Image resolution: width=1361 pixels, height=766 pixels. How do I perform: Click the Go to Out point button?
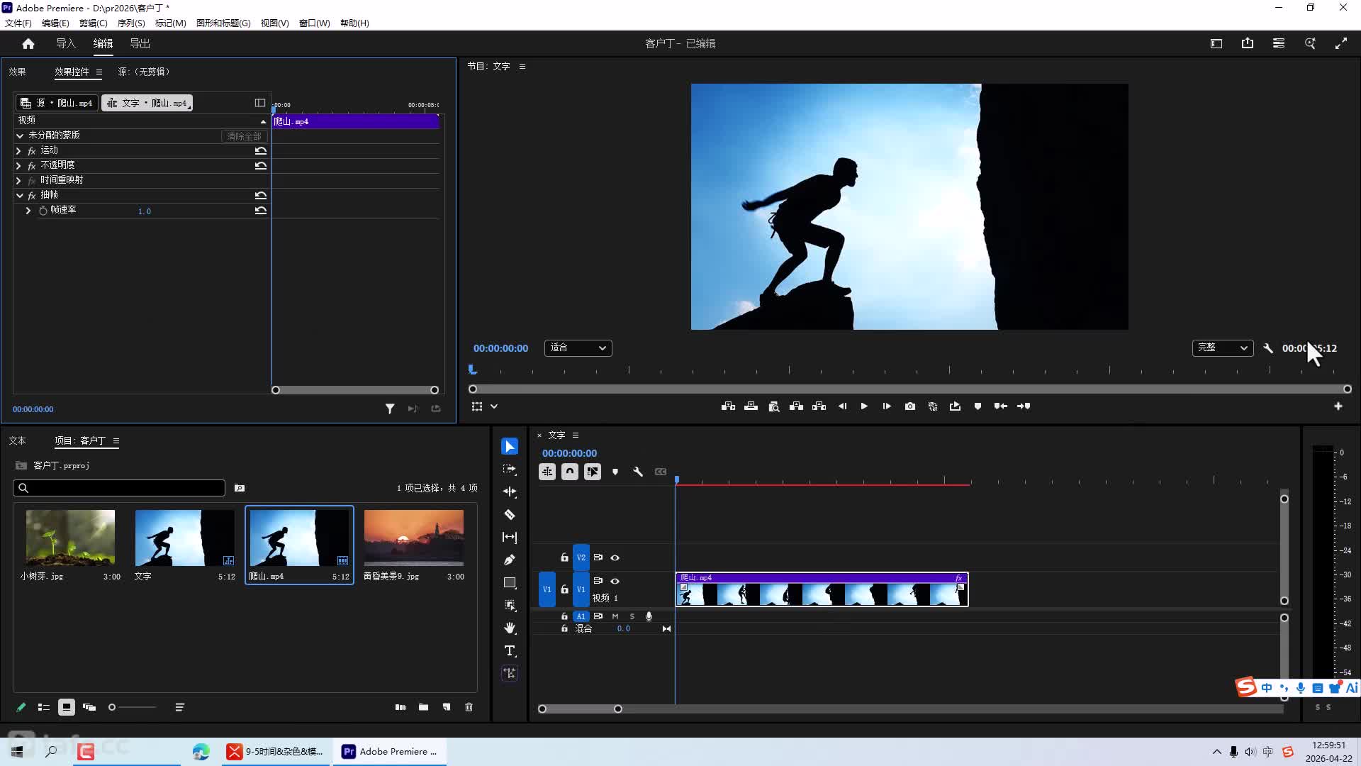(x=1024, y=406)
